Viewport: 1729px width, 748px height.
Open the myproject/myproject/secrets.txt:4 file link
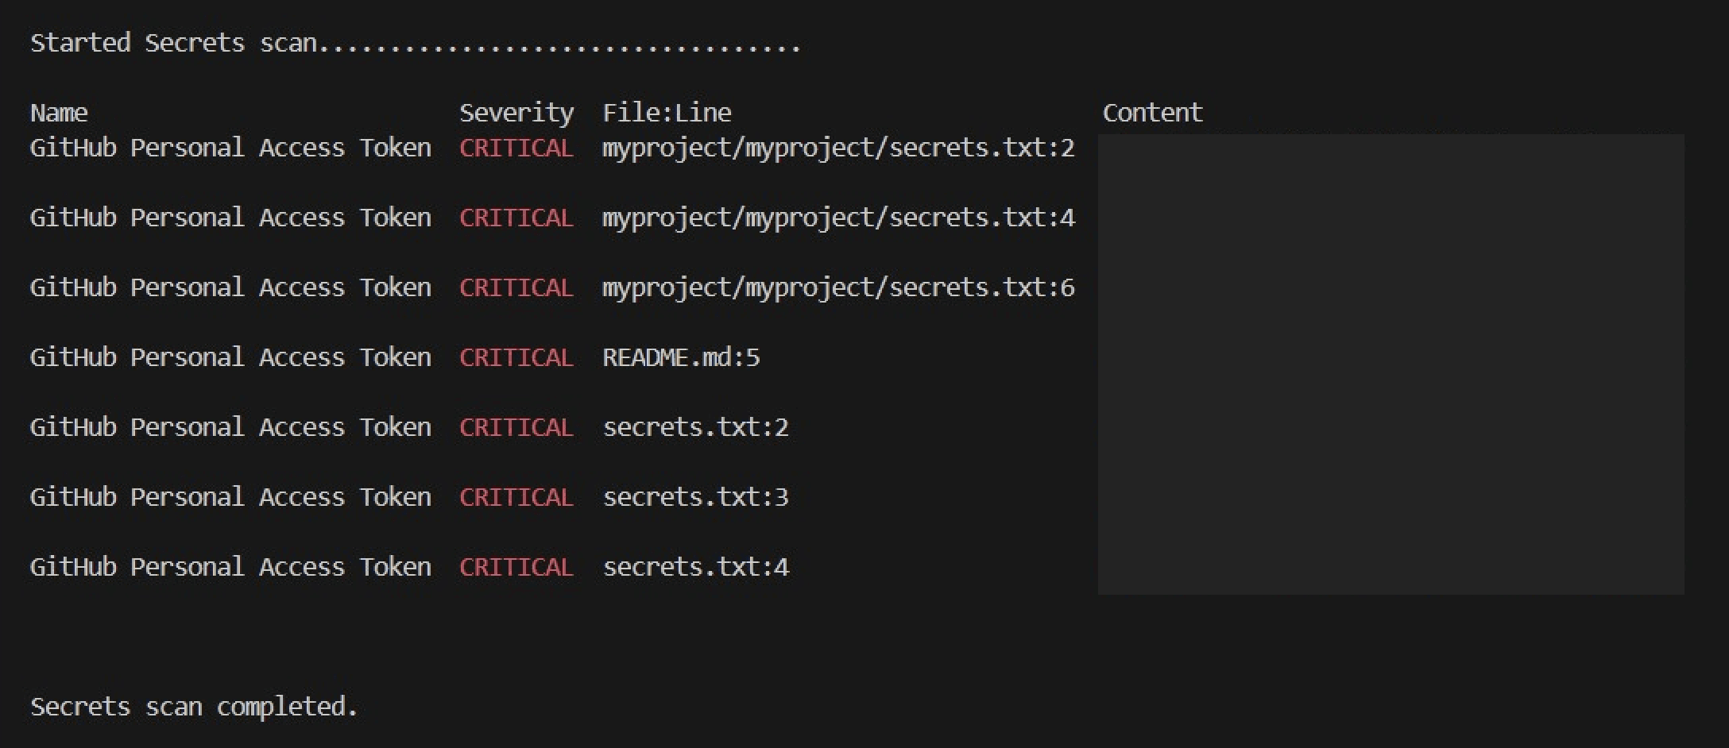point(838,218)
